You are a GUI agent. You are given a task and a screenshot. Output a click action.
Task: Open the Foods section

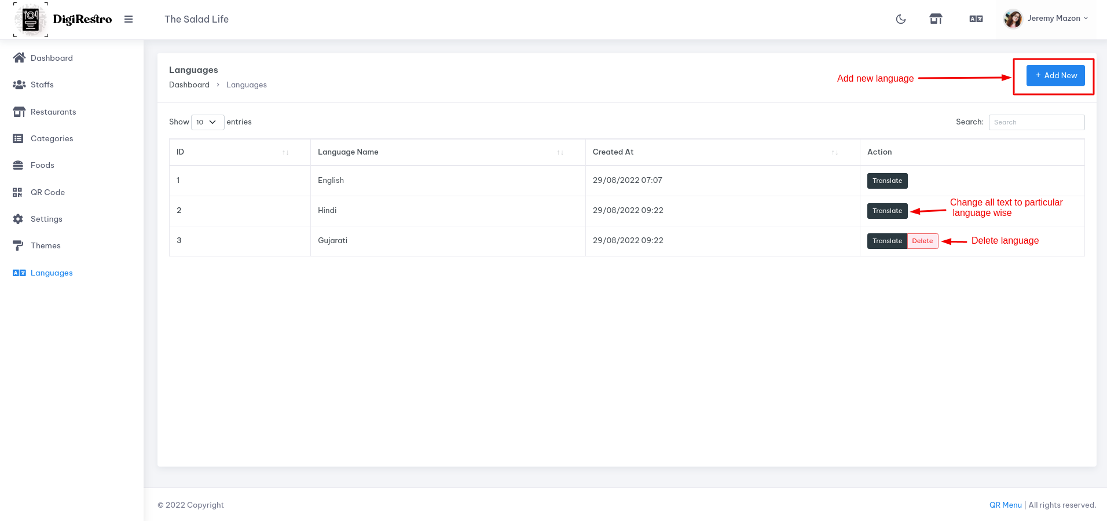[x=42, y=165]
